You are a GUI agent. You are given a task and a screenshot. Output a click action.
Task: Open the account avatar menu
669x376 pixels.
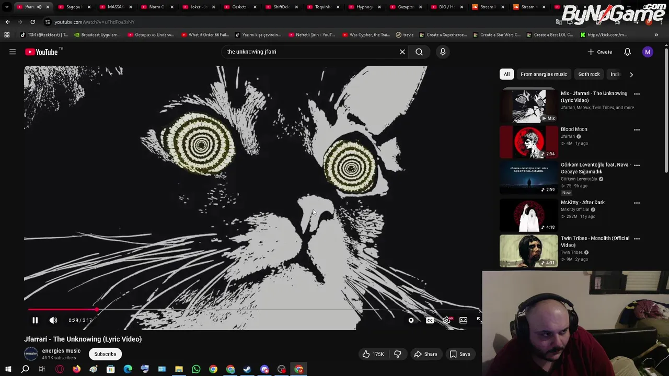tap(648, 52)
